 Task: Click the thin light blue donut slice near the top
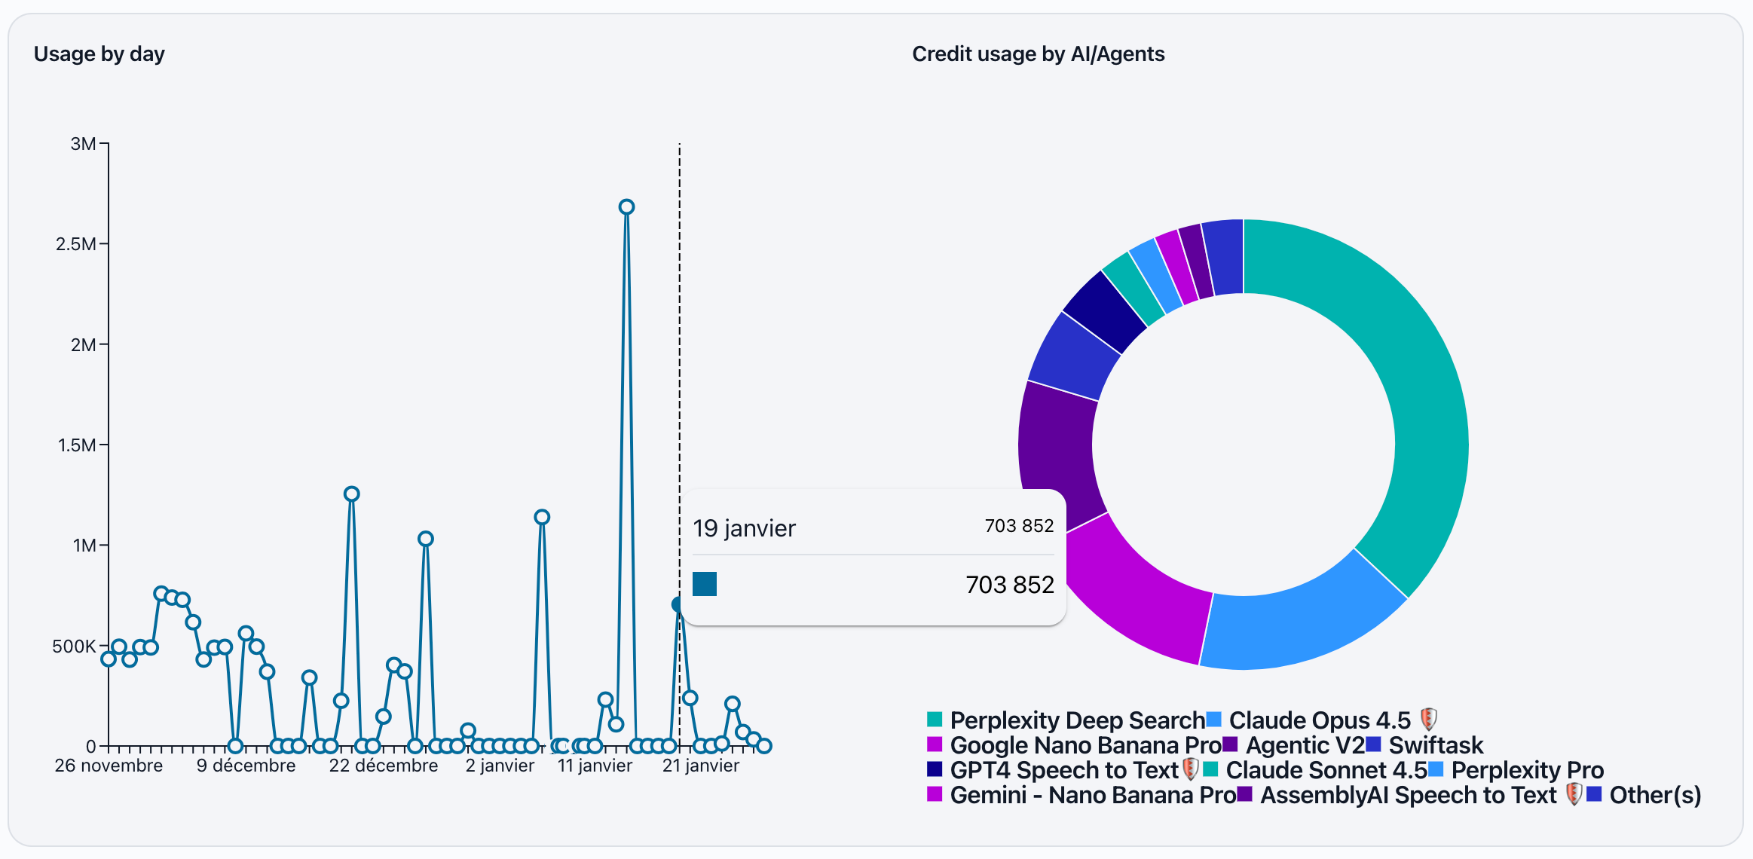pyautogui.click(x=1157, y=274)
